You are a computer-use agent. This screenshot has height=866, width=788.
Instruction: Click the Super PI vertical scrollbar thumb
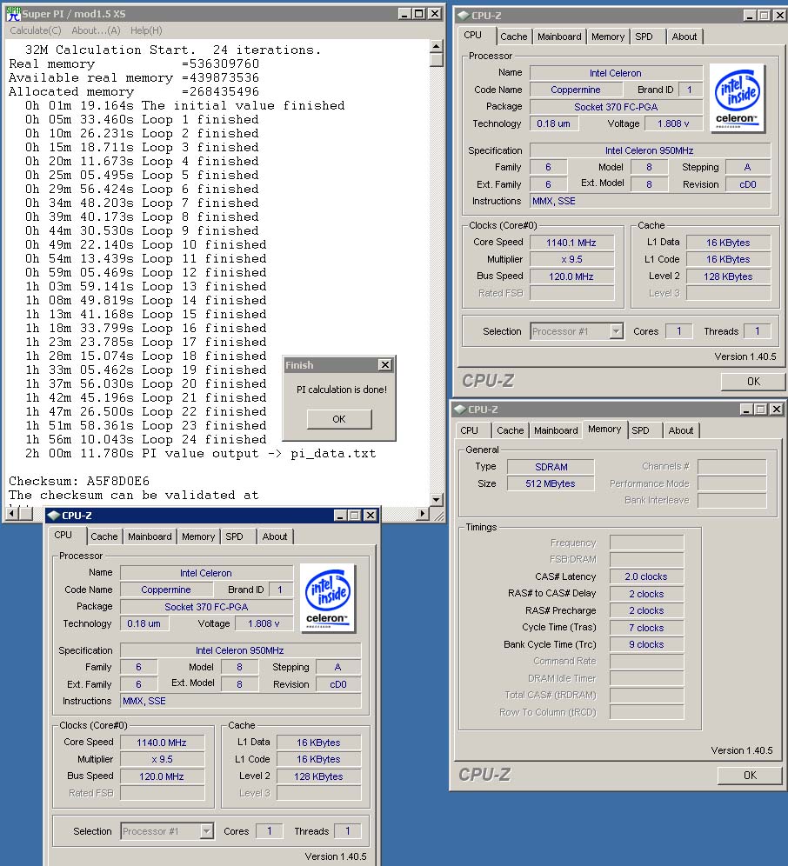pos(437,60)
